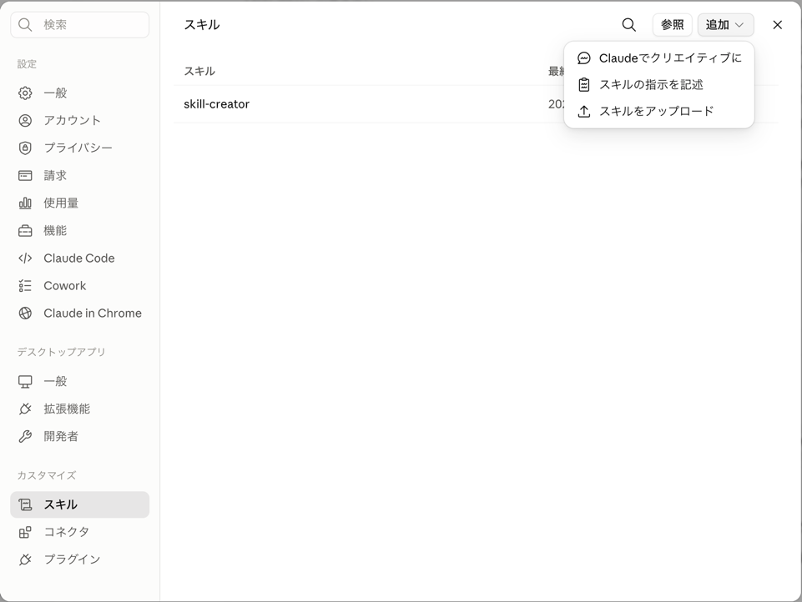The image size is (802, 602).
Task: Open the アカウント settings page
Action: tap(80, 121)
